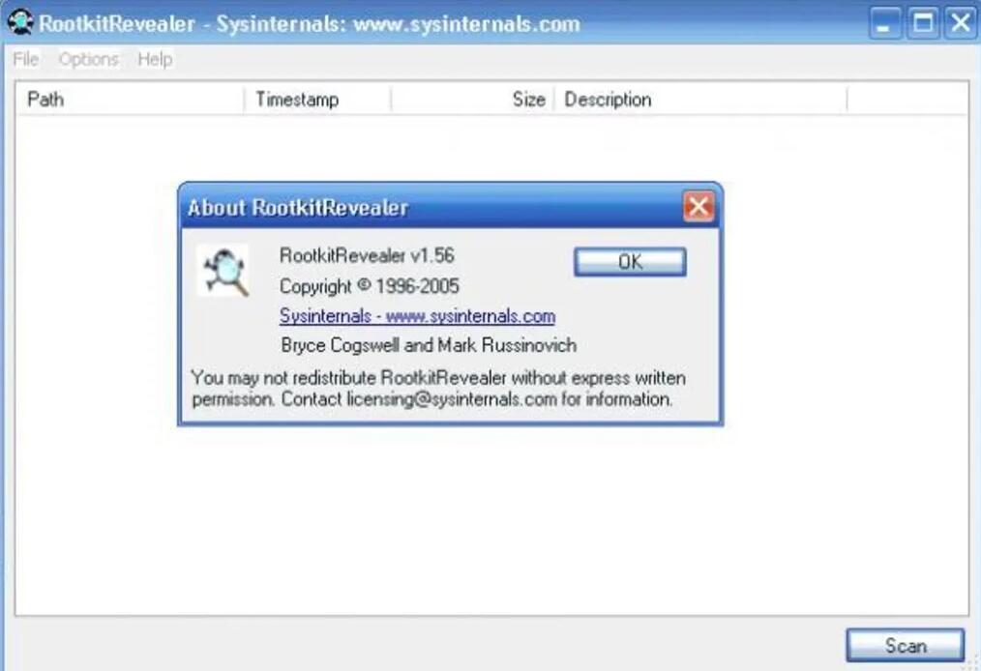Open the Help menu
The height and width of the screenshot is (671, 981).
pos(155,59)
